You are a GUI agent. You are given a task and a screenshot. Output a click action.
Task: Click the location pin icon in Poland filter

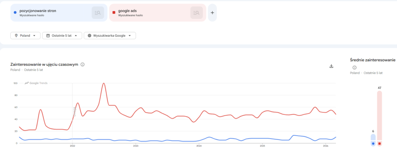(16, 35)
